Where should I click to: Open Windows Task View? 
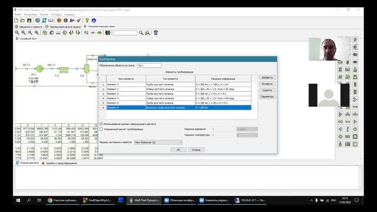(x=39, y=200)
